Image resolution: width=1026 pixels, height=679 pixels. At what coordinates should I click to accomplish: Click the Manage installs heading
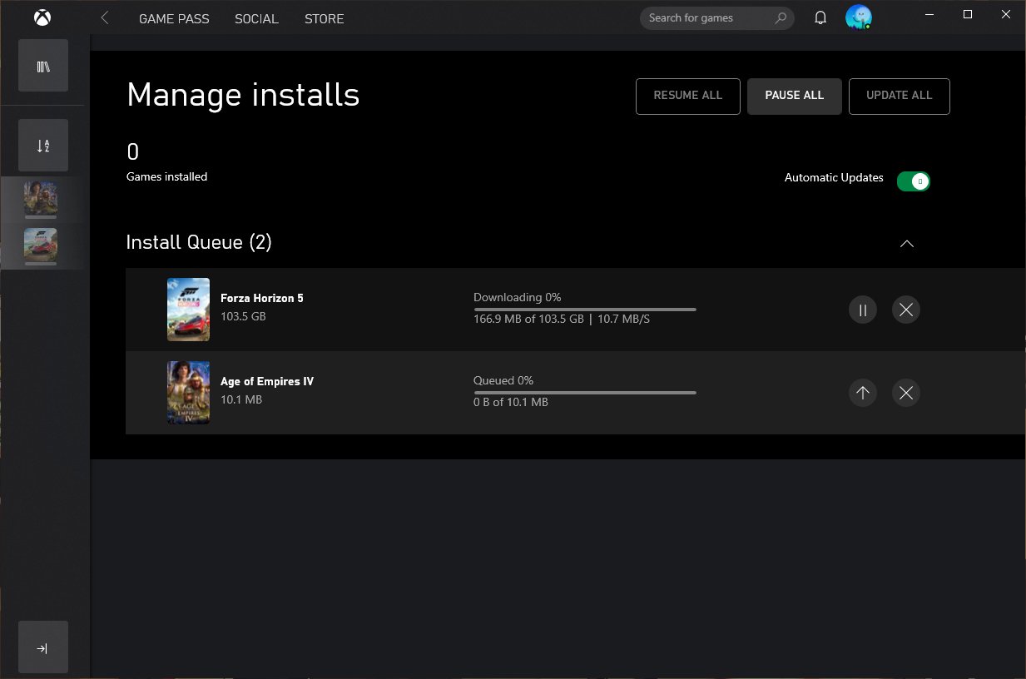coord(243,95)
